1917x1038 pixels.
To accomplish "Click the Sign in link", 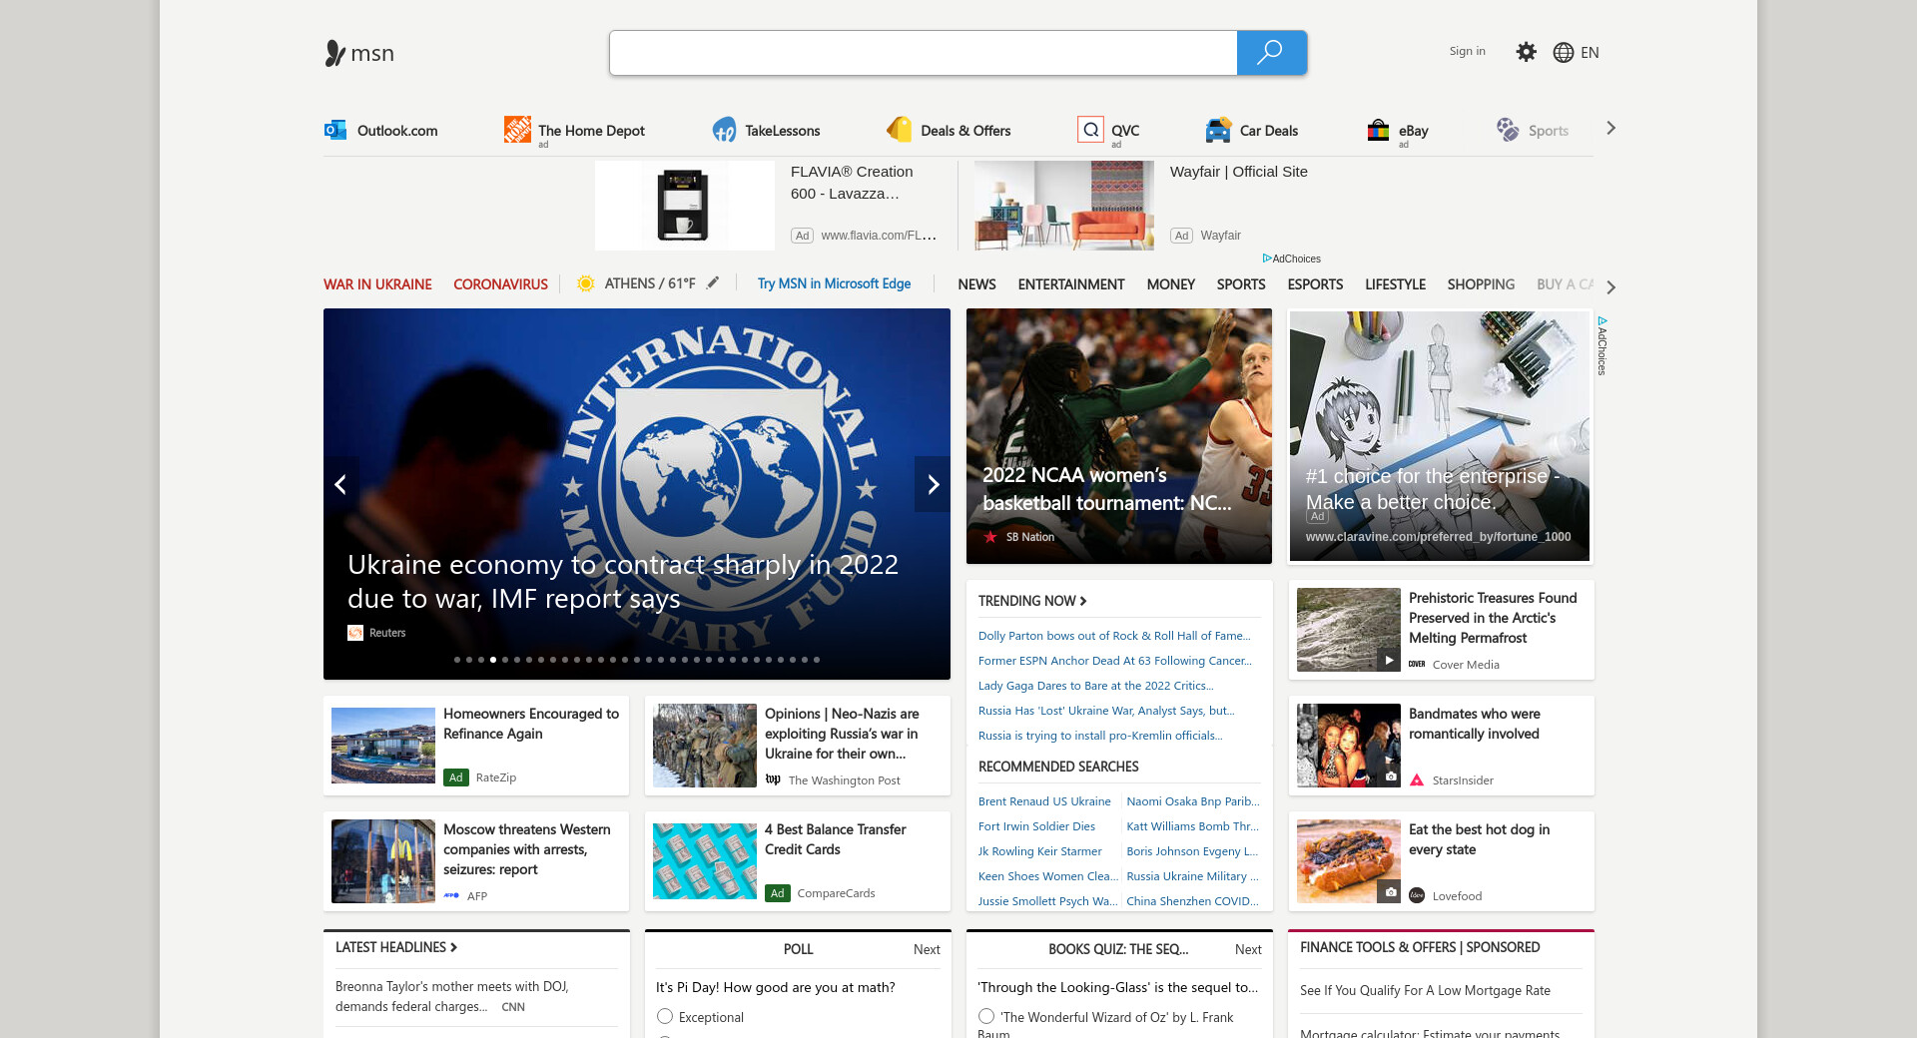I will (x=1467, y=51).
